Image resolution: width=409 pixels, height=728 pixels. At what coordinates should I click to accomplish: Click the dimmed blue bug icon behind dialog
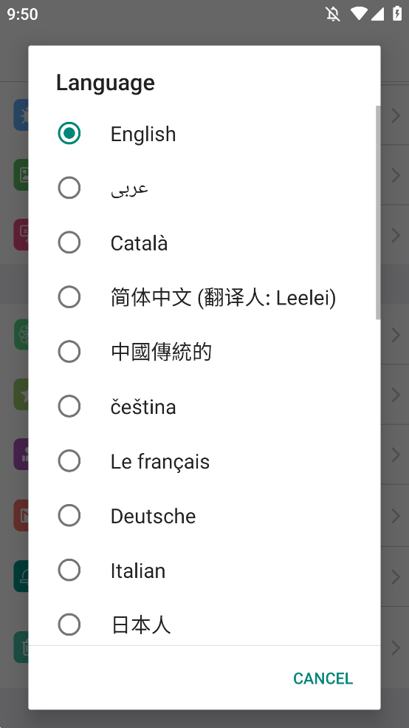(x=21, y=115)
